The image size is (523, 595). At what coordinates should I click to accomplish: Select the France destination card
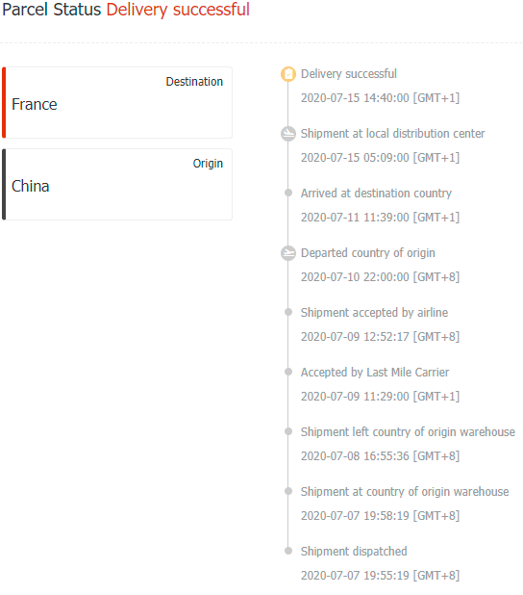click(x=117, y=102)
